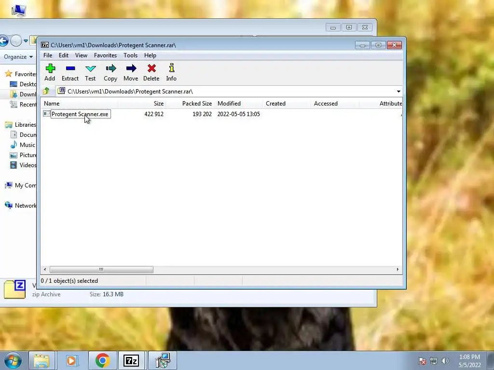
Task: Sort by the Created column header
Action: [x=287, y=104]
